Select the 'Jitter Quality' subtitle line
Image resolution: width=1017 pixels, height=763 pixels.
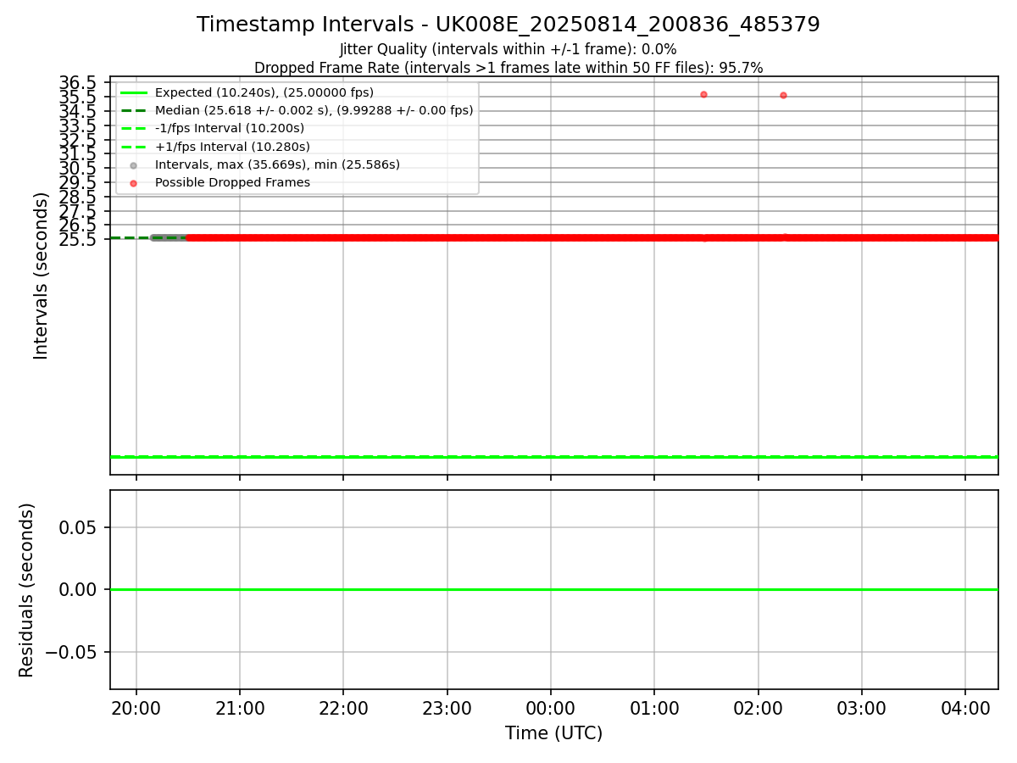pyautogui.click(x=508, y=50)
